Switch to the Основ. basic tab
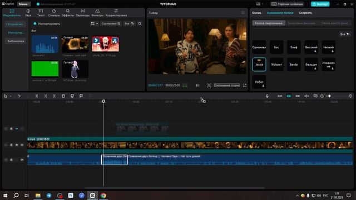 [256, 13]
